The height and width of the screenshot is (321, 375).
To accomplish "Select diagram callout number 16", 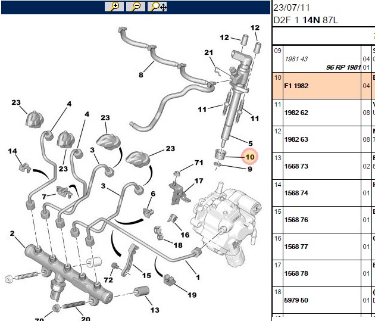I will point(185,235).
